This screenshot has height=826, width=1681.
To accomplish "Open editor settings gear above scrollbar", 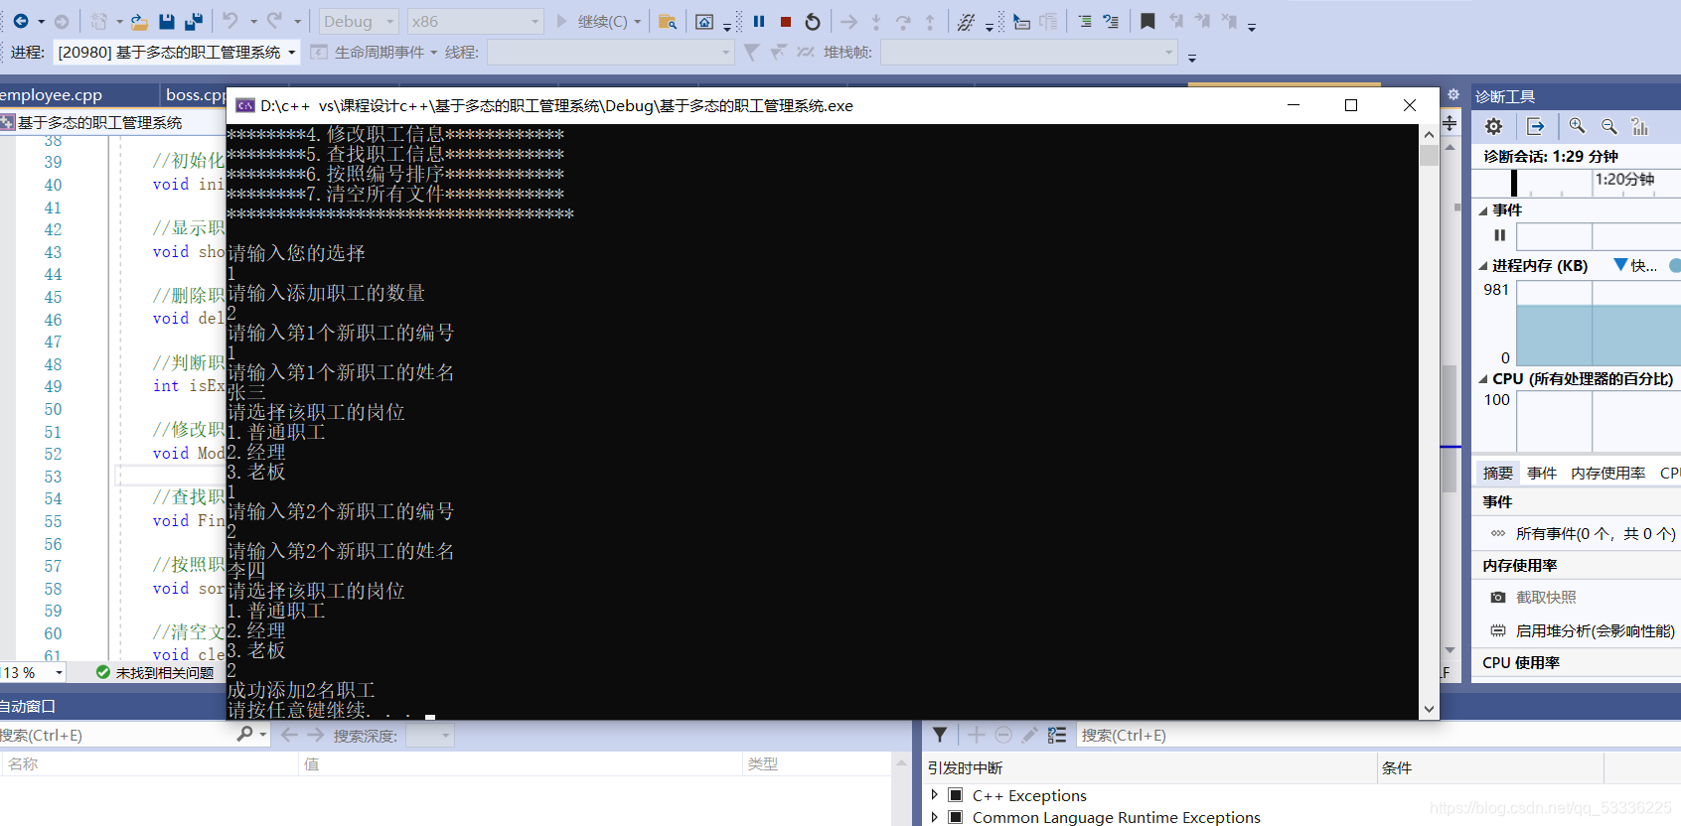I will 1452,94.
